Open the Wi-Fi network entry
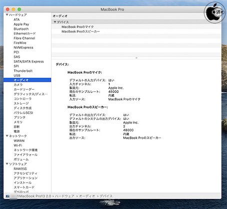This screenshot has width=227, height=209. tap(18, 145)
